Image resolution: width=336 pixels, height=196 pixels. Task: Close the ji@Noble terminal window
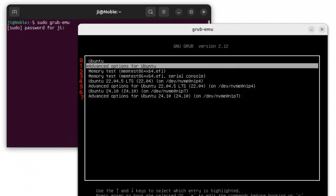pos(204,12)
